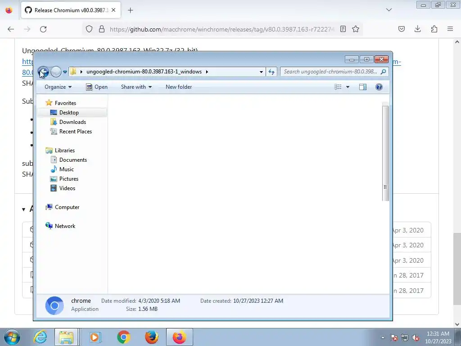461x346 pixels.
Task: Expand the ungoogled-chromium path arrow in breadcrumb
Action: click(207, 72)
